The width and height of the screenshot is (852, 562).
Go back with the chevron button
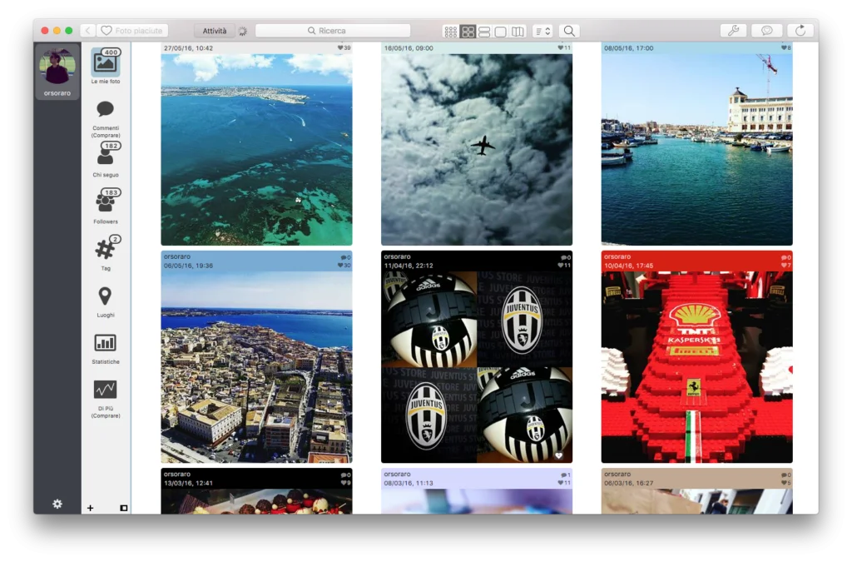(x=87, y=31)
